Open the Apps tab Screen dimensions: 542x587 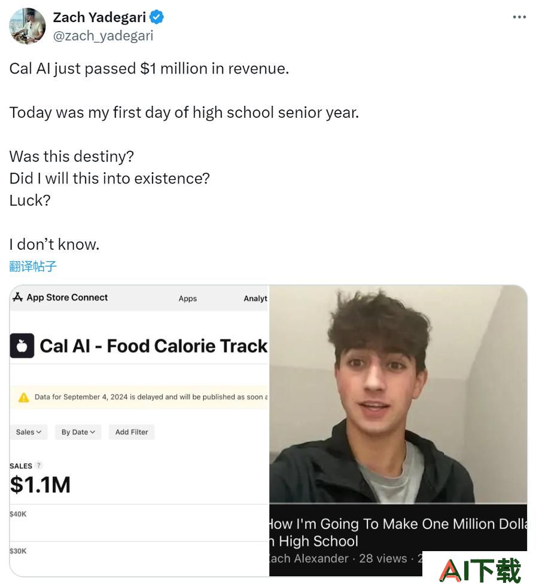coord(188,298)
